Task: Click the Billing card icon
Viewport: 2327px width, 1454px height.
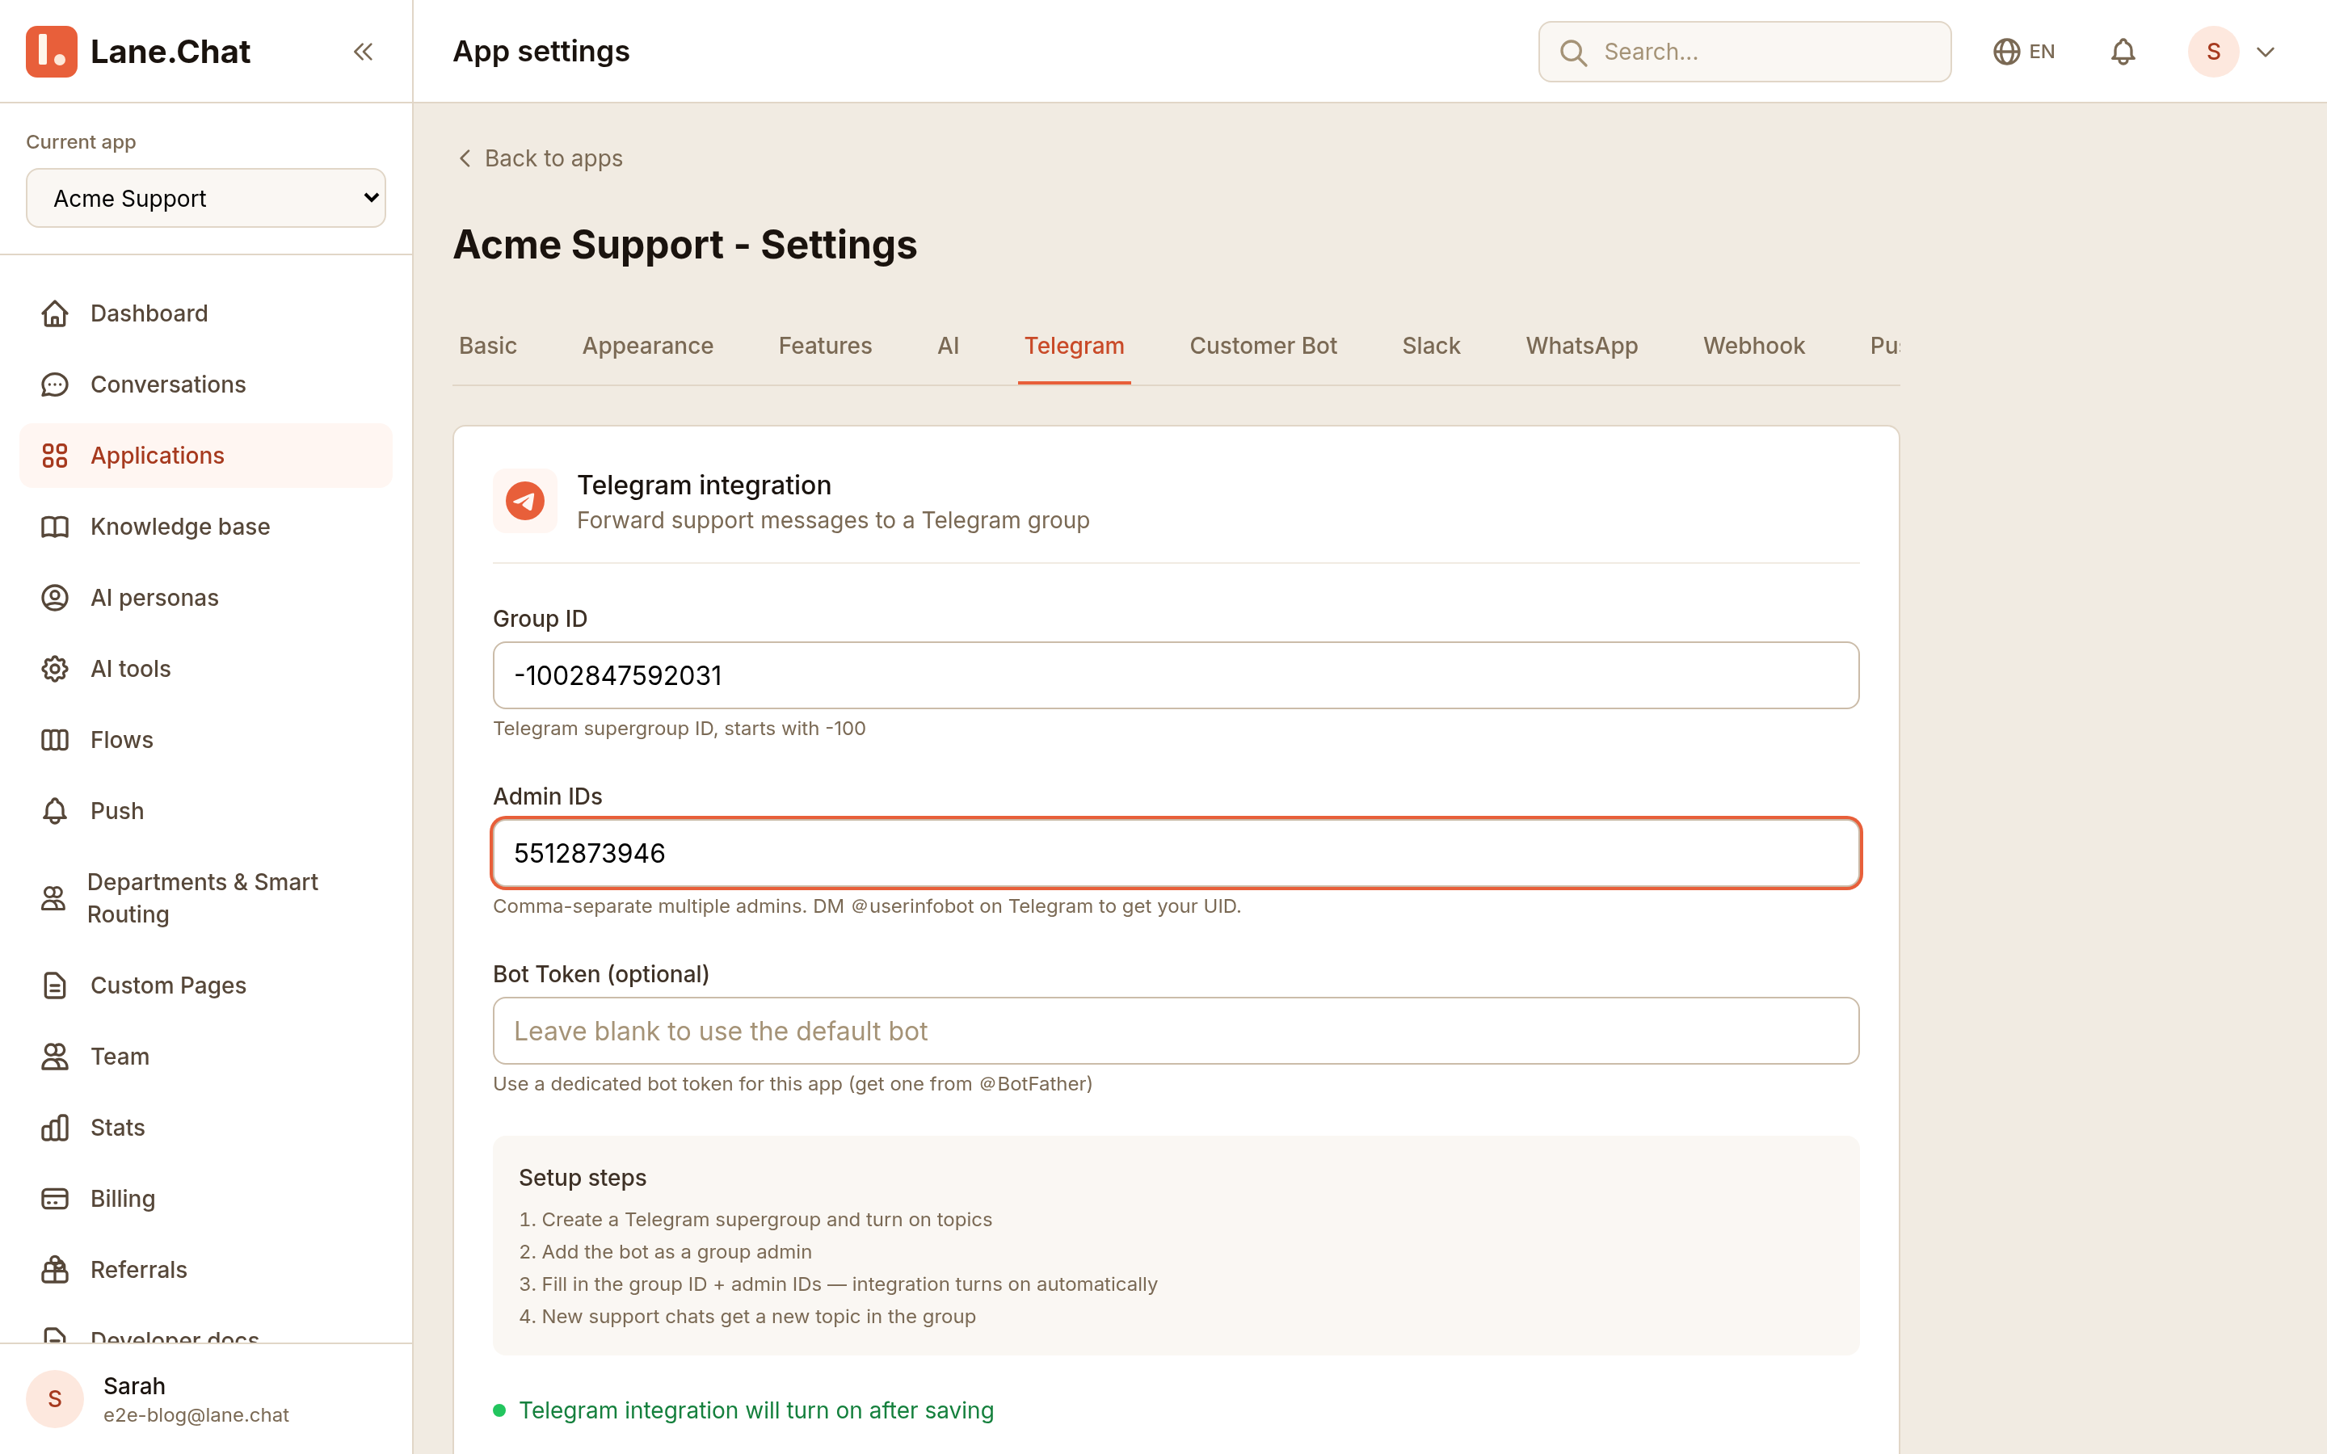Action: coord(55,1200)
